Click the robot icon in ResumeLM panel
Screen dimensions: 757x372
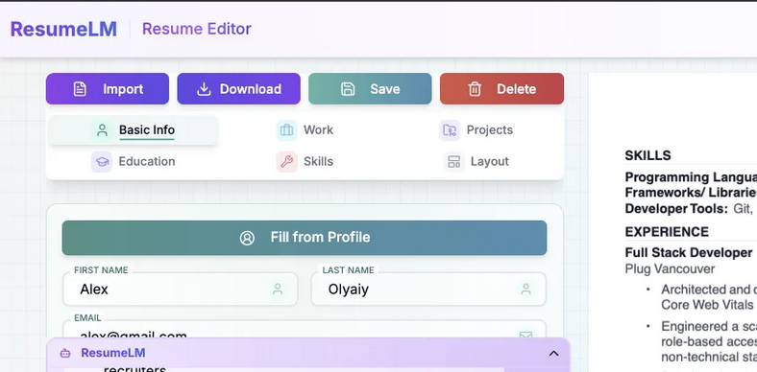pos(65,353)
